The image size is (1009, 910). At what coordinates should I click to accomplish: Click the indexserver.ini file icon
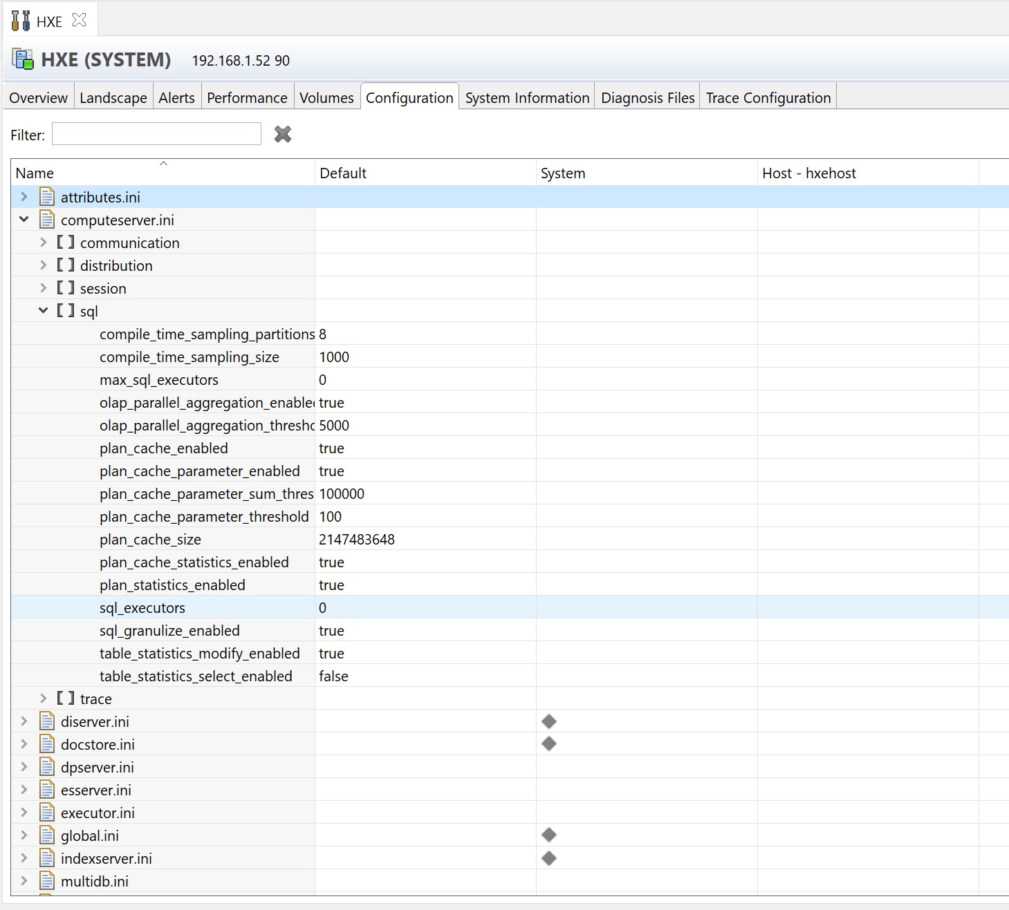tap(47, 858)
